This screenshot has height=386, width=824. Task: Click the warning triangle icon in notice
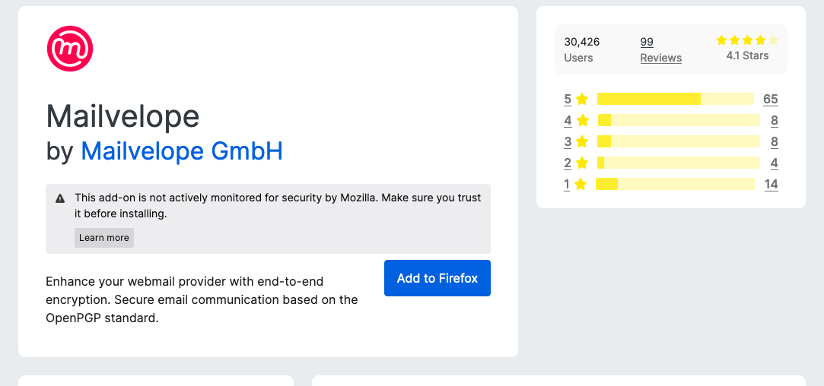pos(60,198)
